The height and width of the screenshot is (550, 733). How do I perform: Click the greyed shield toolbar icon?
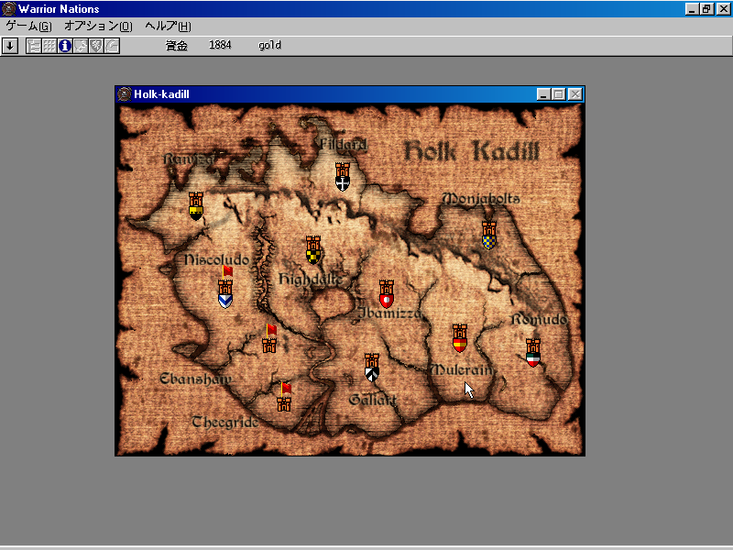pos(96,46)
